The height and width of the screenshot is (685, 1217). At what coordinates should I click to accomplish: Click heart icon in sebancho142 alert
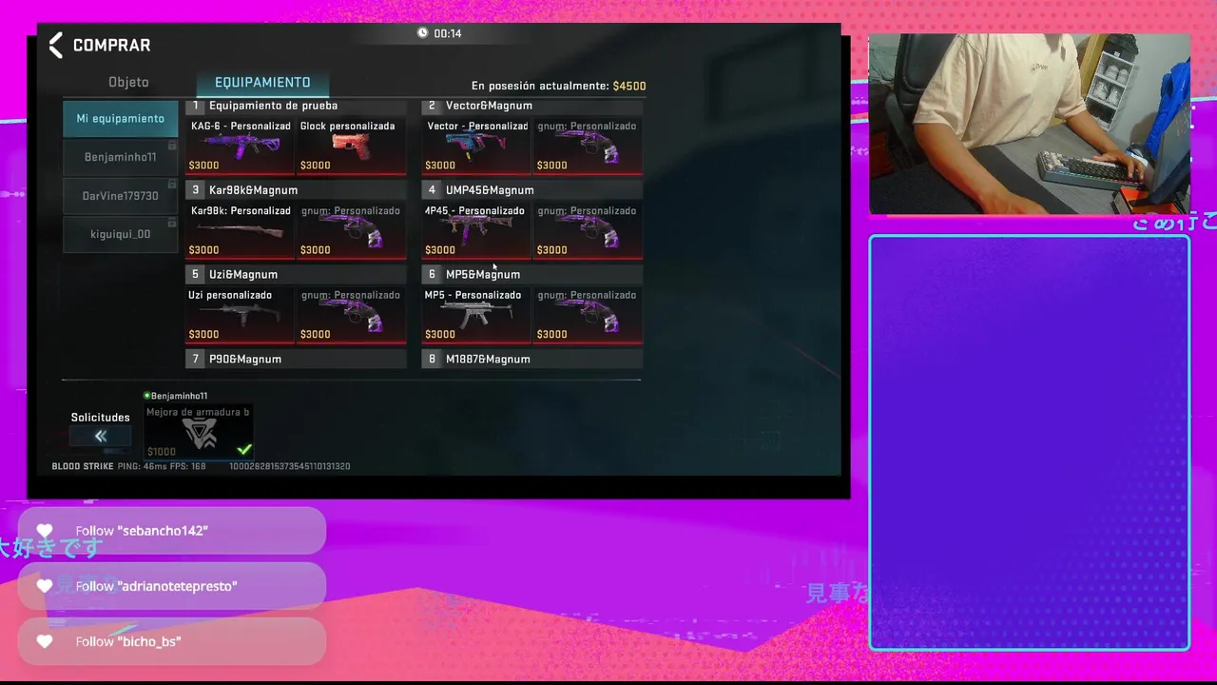45,531
